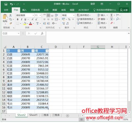Viewport: 133px width, 123px height.
Task: Click the Sign in button in title bar
Action: (93, 4)
